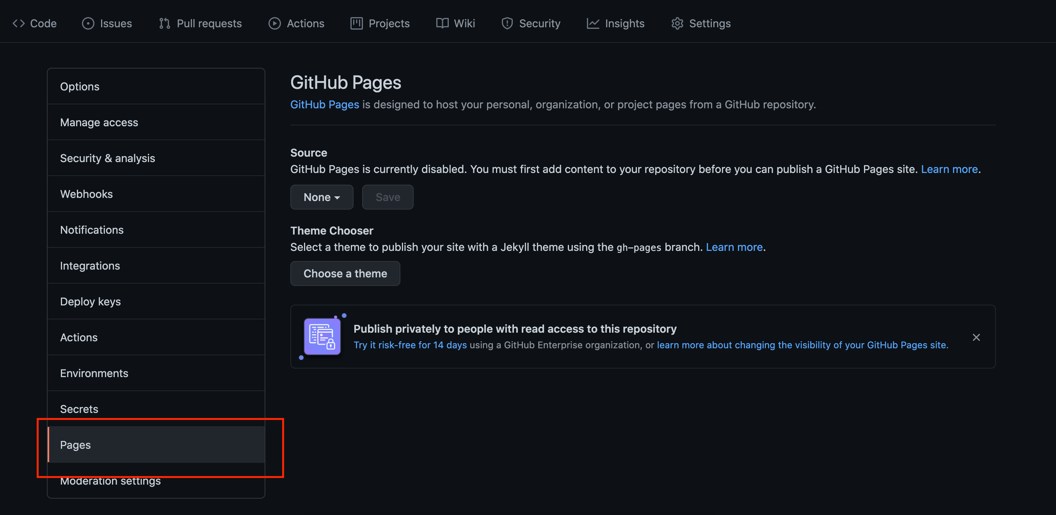Click the Actions play-circle icon
The height and width of the screenshot is (515, 1056).
click(274, 23)
